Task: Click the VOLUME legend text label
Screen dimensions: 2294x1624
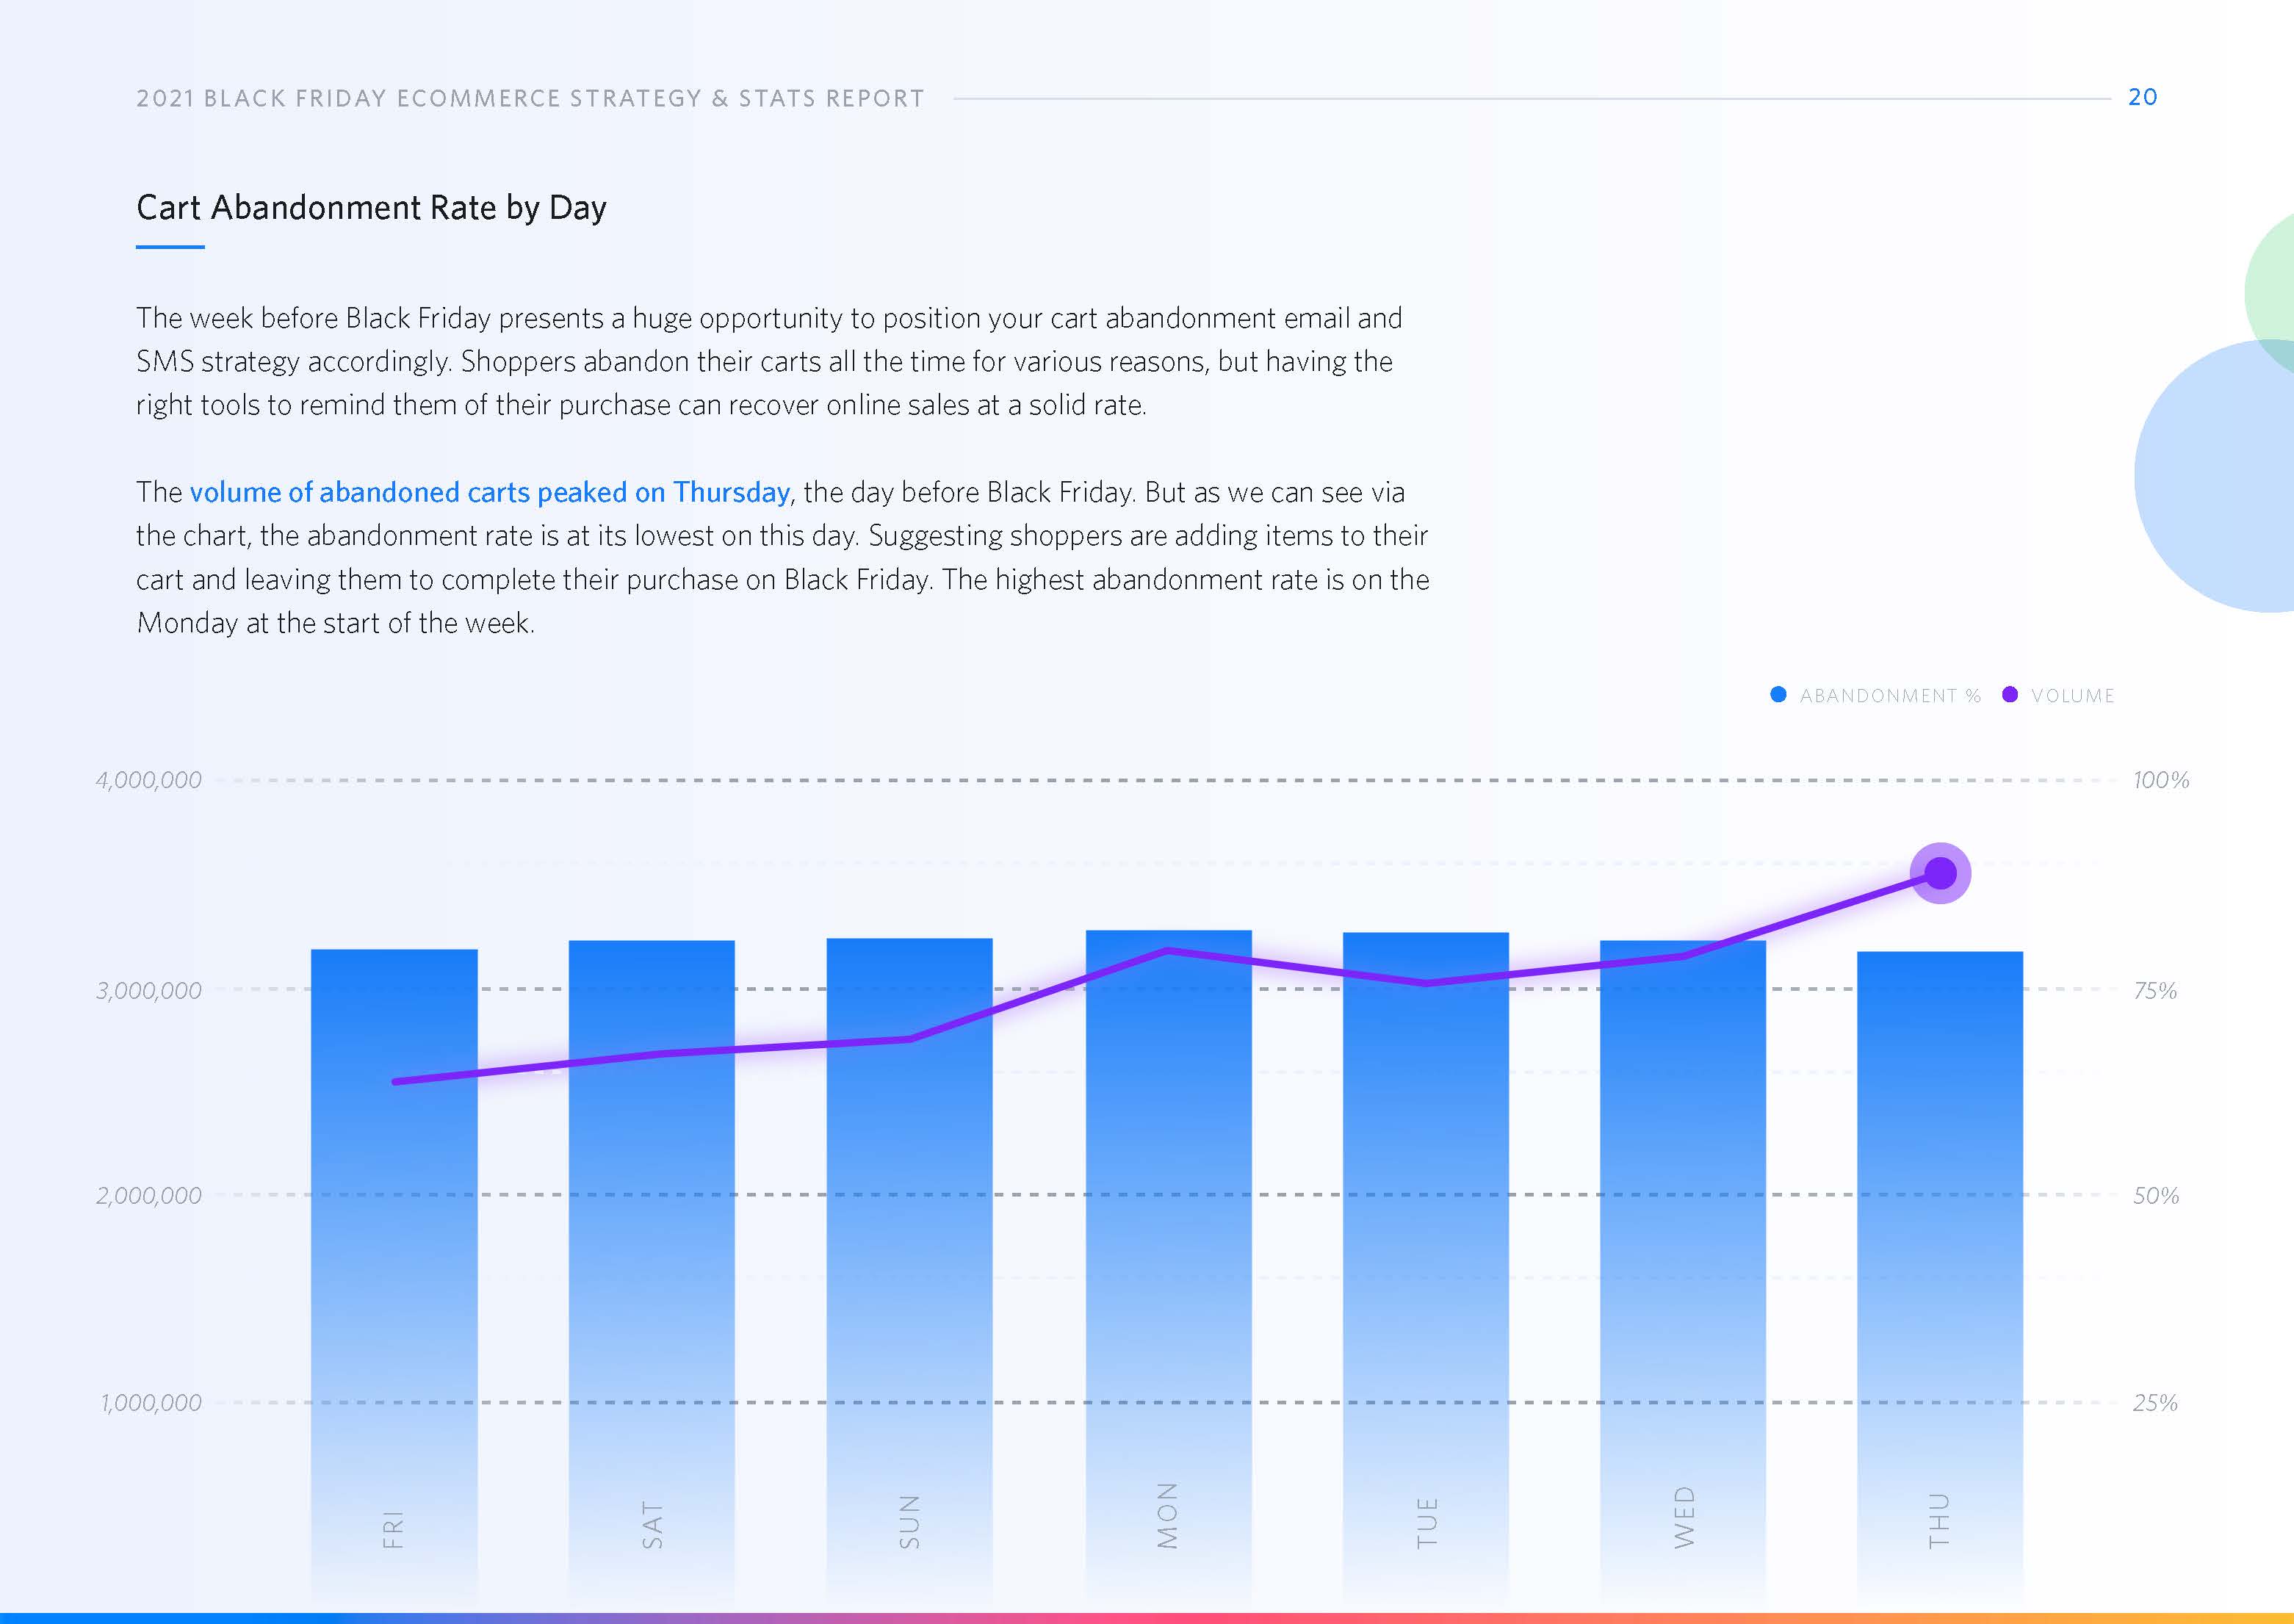Action: [x=2072, y=696]
